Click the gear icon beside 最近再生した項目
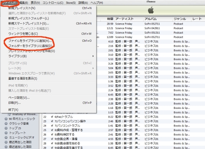 [6, 142]
